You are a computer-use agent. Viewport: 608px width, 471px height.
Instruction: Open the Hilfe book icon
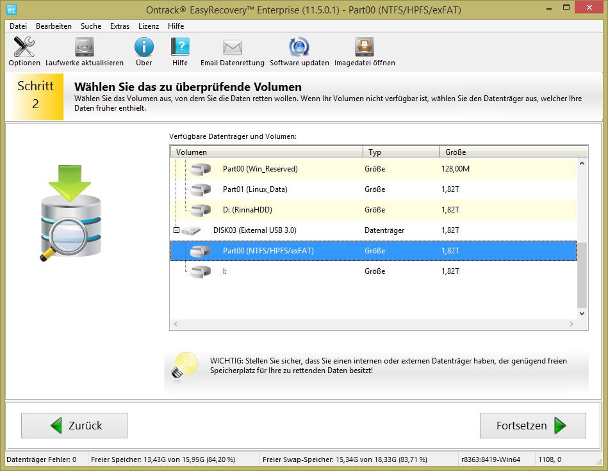click(x=180, y=47)
